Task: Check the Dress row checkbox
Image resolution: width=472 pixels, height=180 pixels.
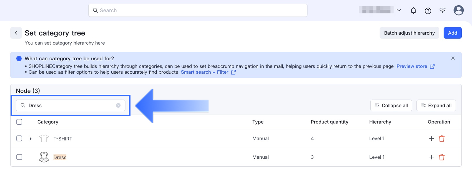Action: (19, 157)
